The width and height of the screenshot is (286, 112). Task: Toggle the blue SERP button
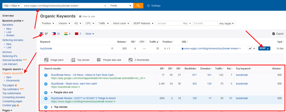coord(264,48)
